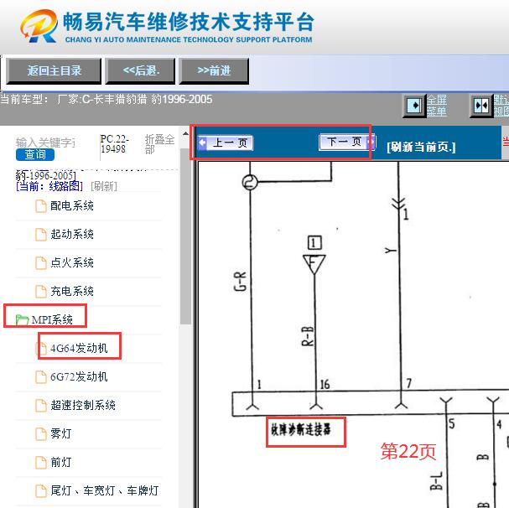Click the sidebar scrollbar up arrow
This screenshot has width=509, height=508.
pyautogui.click(x=185, y=134)
